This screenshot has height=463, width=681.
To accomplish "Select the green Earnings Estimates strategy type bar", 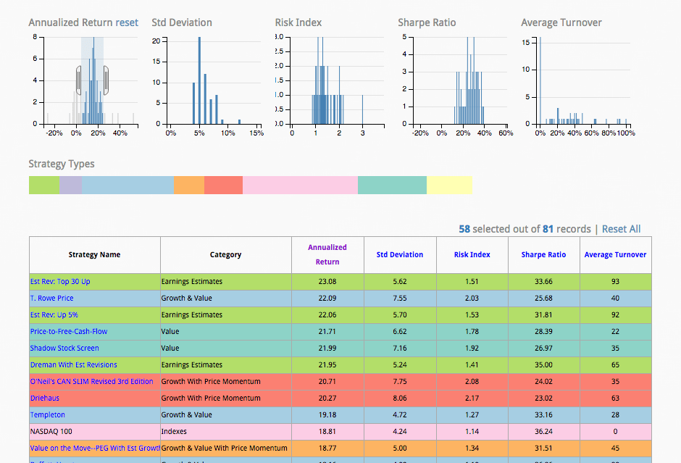I will (44, 185).
